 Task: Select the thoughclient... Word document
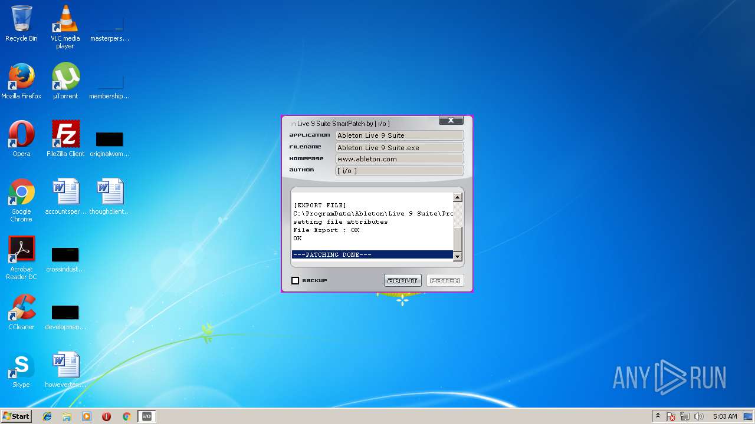pos(110,197)
